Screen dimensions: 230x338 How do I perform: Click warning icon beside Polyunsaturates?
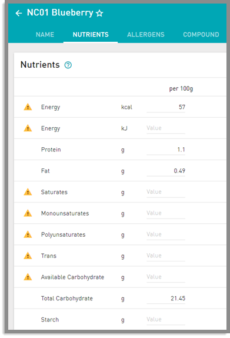pos(28,234)
